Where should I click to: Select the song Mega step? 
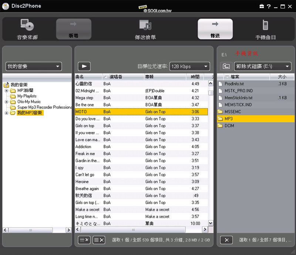pos(141,98)
